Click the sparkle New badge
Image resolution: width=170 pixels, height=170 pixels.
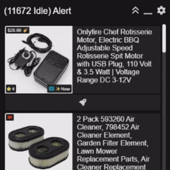(63, 89)
